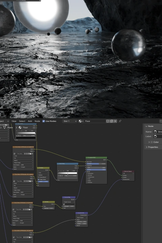Click Factor slider in Multiply node
Viewport: 162px width, 243px height.
click(43, 182)
